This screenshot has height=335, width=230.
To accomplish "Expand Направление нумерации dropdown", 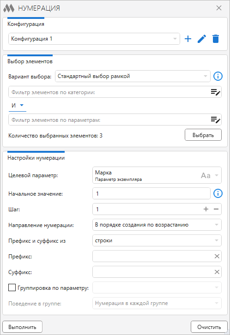I will pos(157,225).
